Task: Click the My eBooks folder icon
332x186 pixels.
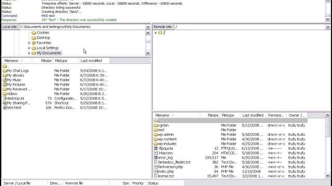Action: (x=5, y=75)
